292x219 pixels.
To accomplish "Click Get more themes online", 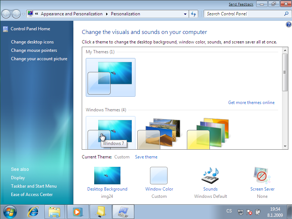I will (x=251, y=103).
